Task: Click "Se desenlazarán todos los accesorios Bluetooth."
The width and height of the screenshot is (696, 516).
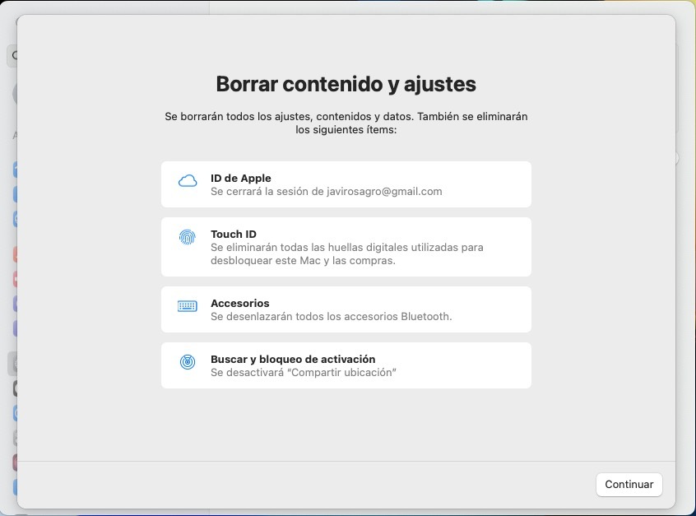Action: 331,317
